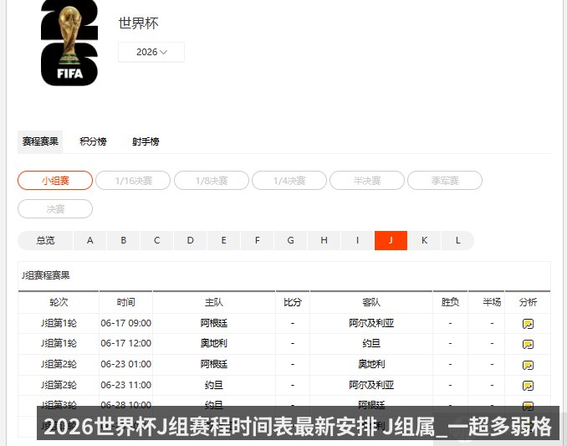Select the 1/4决赛 stage button
Viewport: 567px width, 446px height.
point(289,181)
